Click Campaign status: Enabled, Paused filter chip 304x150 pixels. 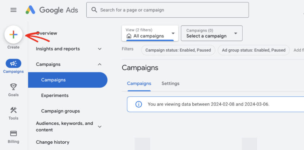[x=178, y=50]
